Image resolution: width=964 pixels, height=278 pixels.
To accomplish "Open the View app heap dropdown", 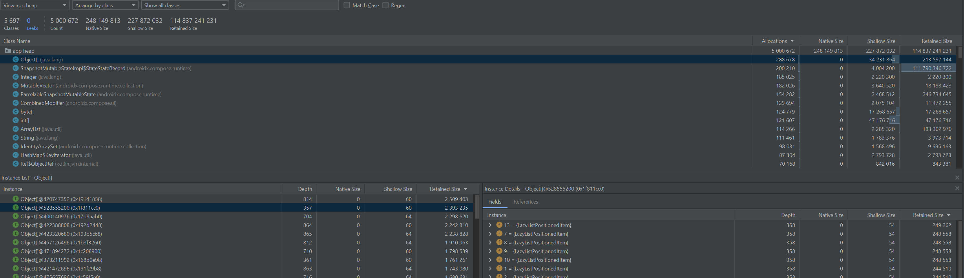I will click(x=34, y=5).
